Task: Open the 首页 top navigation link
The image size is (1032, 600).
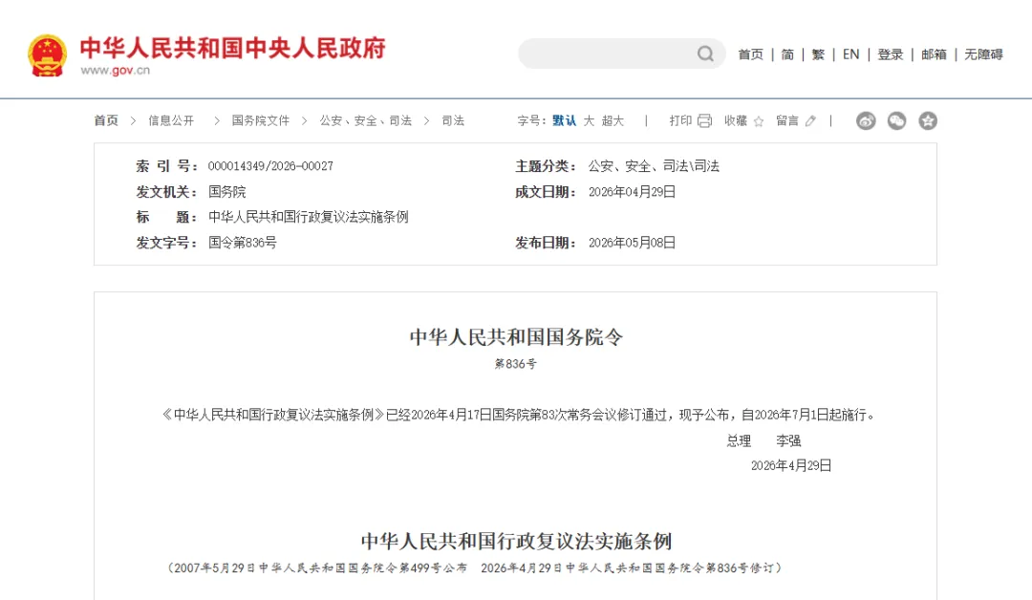Action: (750, 54)
